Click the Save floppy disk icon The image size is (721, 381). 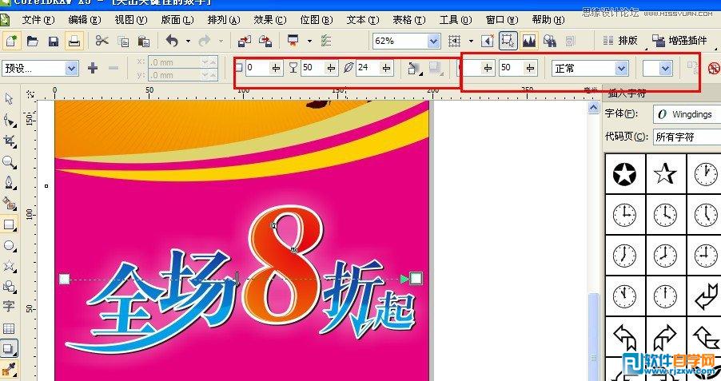(x=54, y=42)
